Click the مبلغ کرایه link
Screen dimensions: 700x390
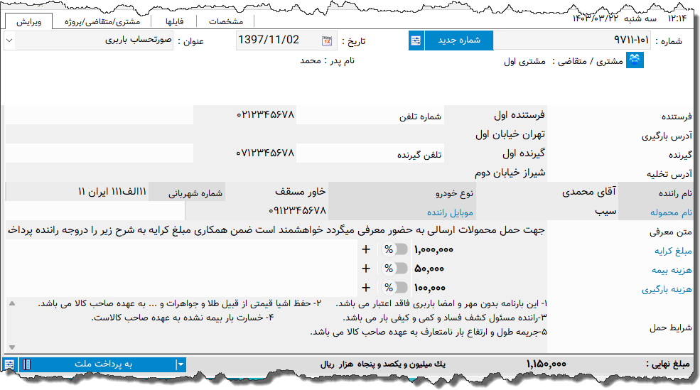[x=673, y=251]
